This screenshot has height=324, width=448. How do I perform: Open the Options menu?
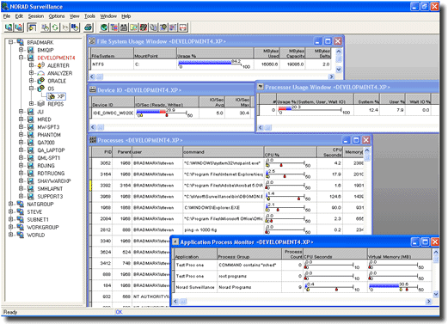point(57,16)
